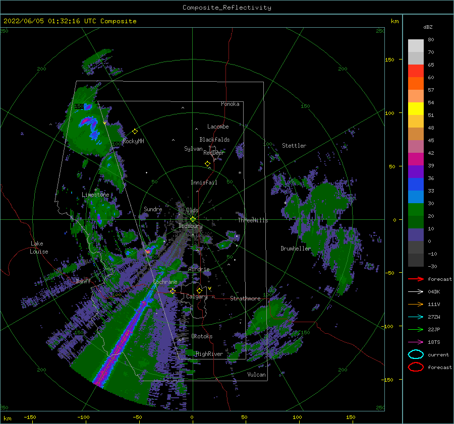The image size is (454, 424).
Task: Click the magenta 42 dBZ color swatch
Action: (x=416, y=159)
